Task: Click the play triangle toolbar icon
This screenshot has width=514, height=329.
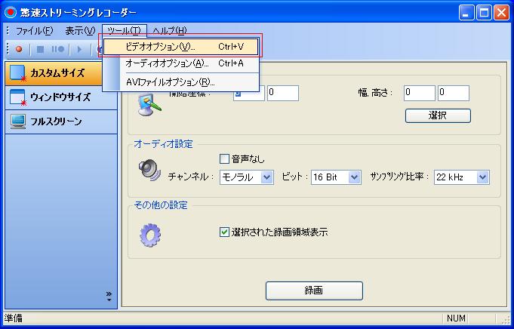Action: click(x=79, y=49)
